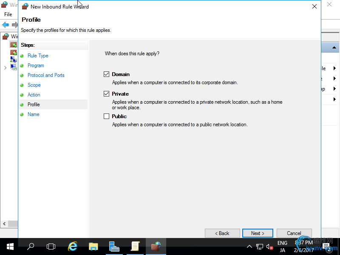Click the Back button
Viewport: 340px width, 255px height.
(222, 233)
